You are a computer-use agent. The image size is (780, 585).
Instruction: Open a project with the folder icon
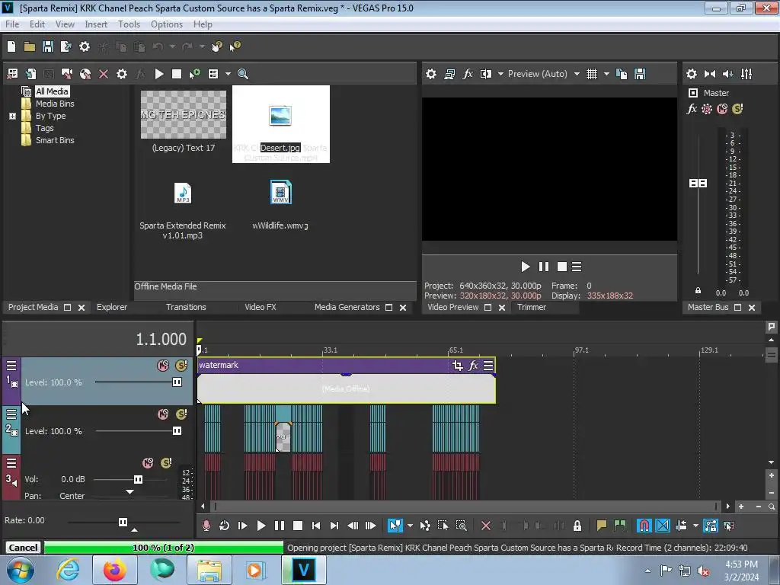pyautogui.click(x=30, y=46)
